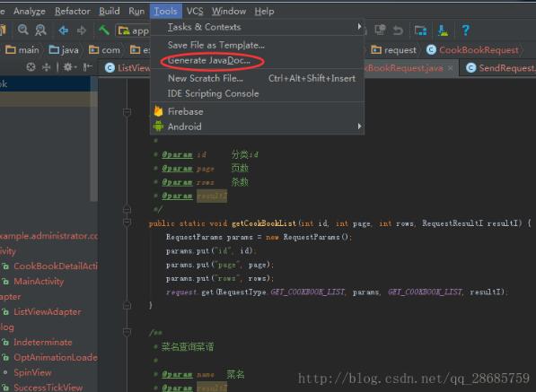Collapse the getCookBookList method fold marker

click(127, 222)
